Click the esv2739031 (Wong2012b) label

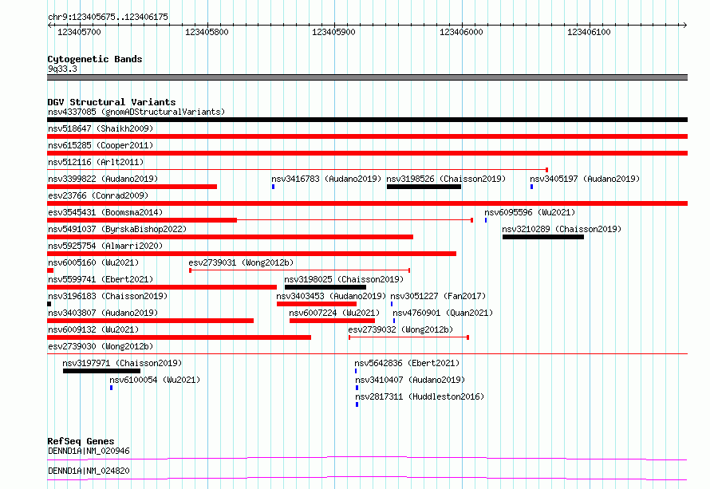pos(241,262)
